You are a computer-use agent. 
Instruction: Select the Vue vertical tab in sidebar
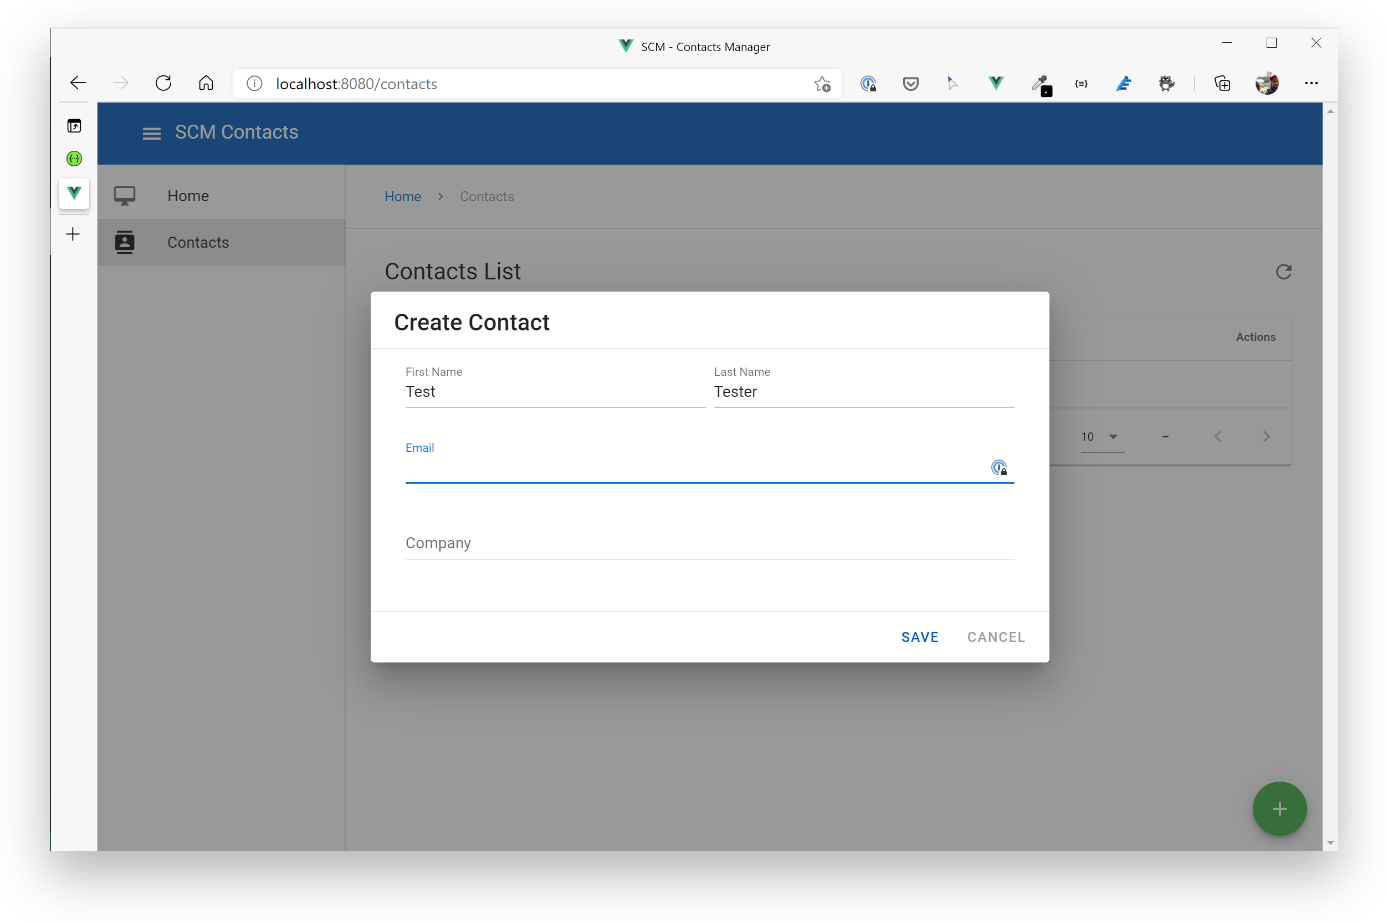click(74, 193)
